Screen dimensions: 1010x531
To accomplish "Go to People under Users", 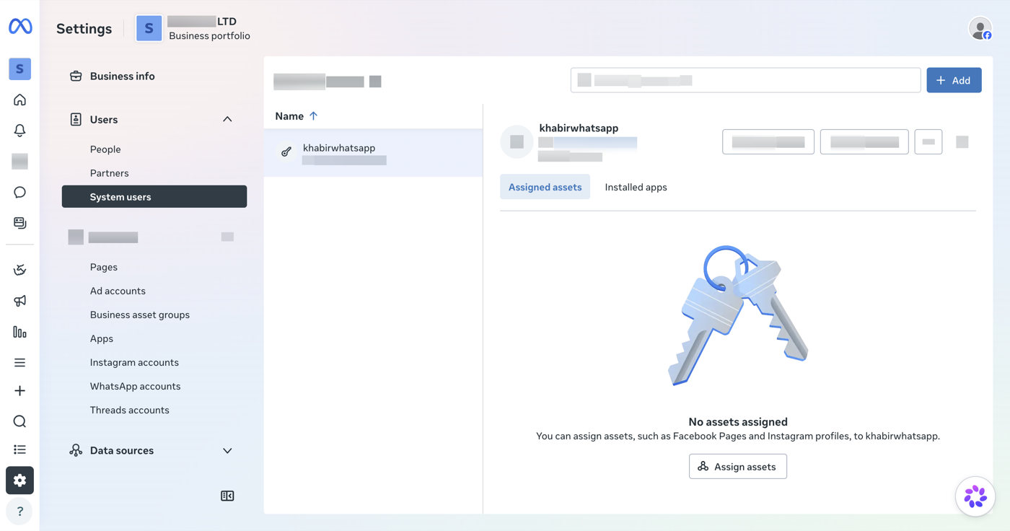I will (x=105, y=149).
